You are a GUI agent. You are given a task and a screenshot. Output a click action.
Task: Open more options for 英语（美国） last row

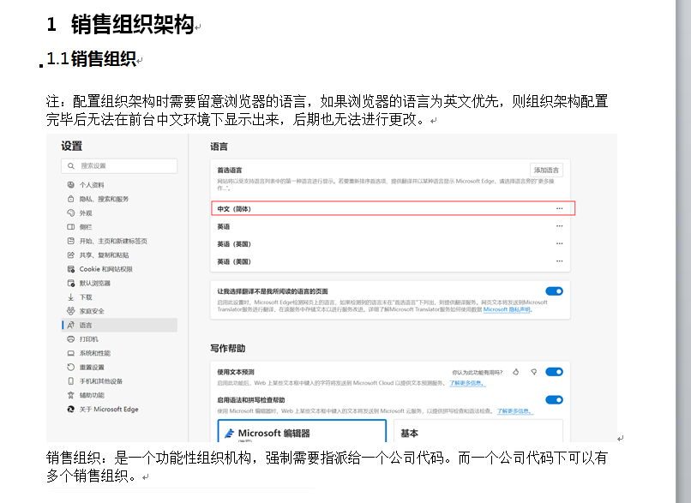pos(559,261)
